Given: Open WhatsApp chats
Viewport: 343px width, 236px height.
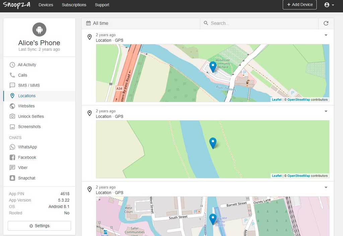Looking at the screenshot, I should pos(27,147).
